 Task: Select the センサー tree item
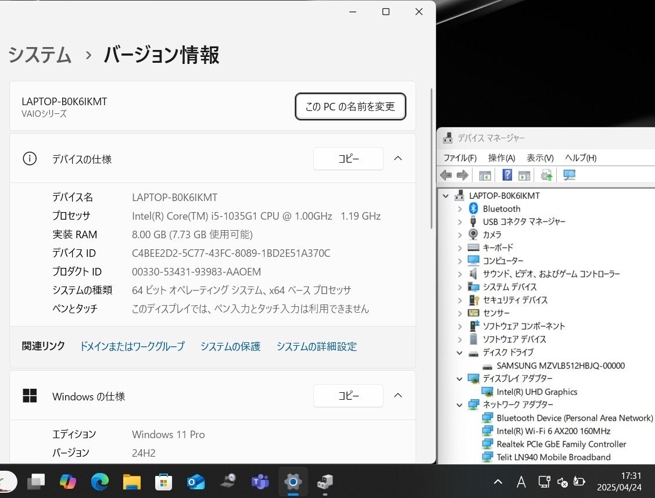point(496,313)
